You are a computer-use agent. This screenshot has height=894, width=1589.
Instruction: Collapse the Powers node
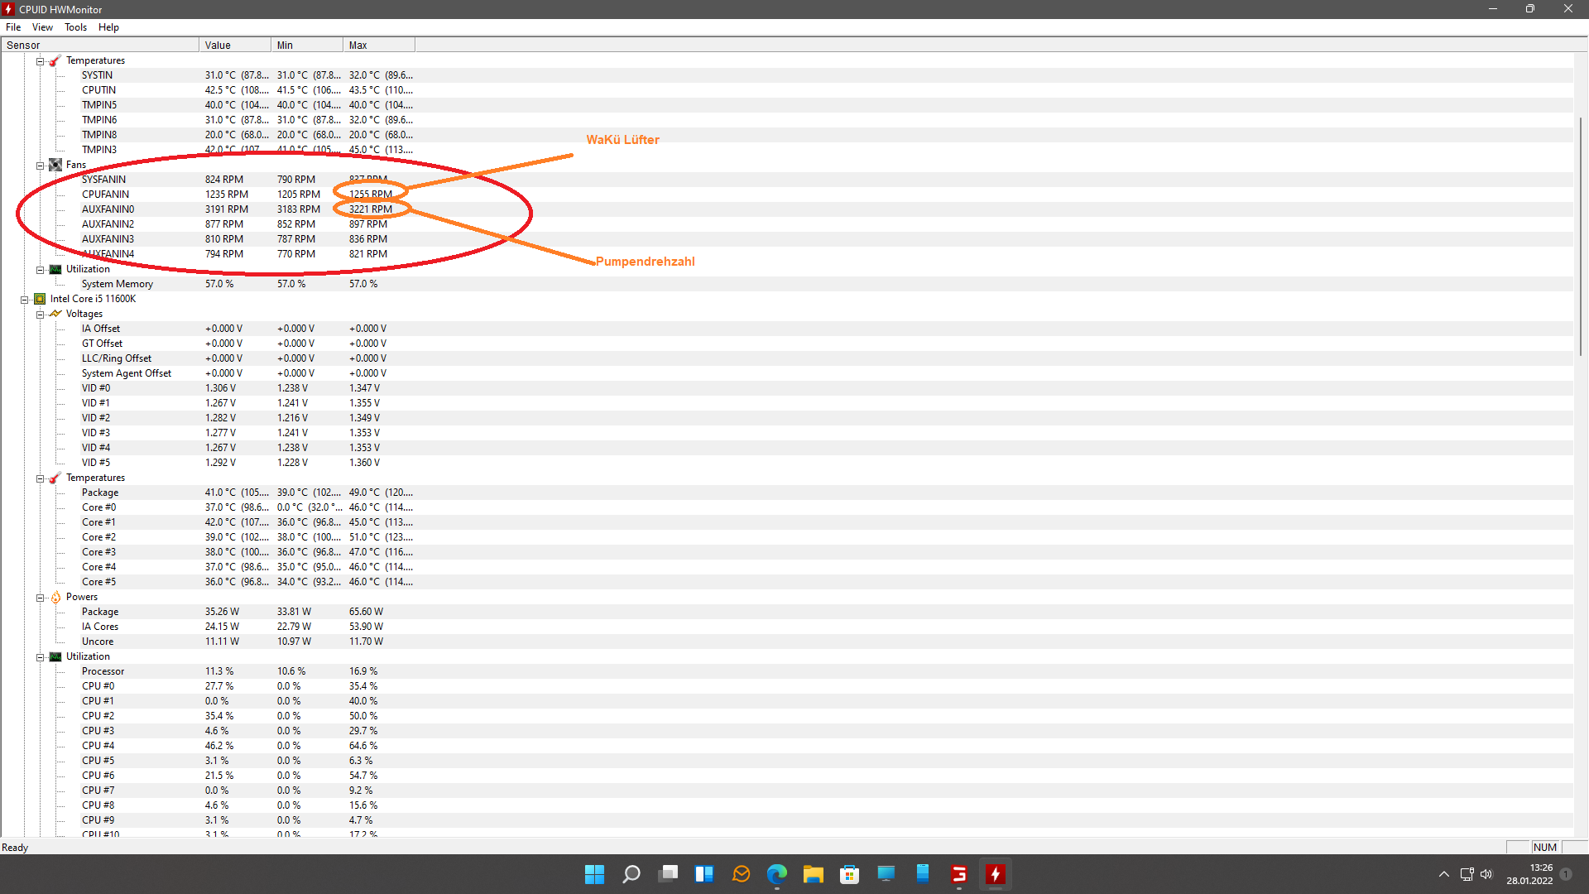click(x=40, y=598)
